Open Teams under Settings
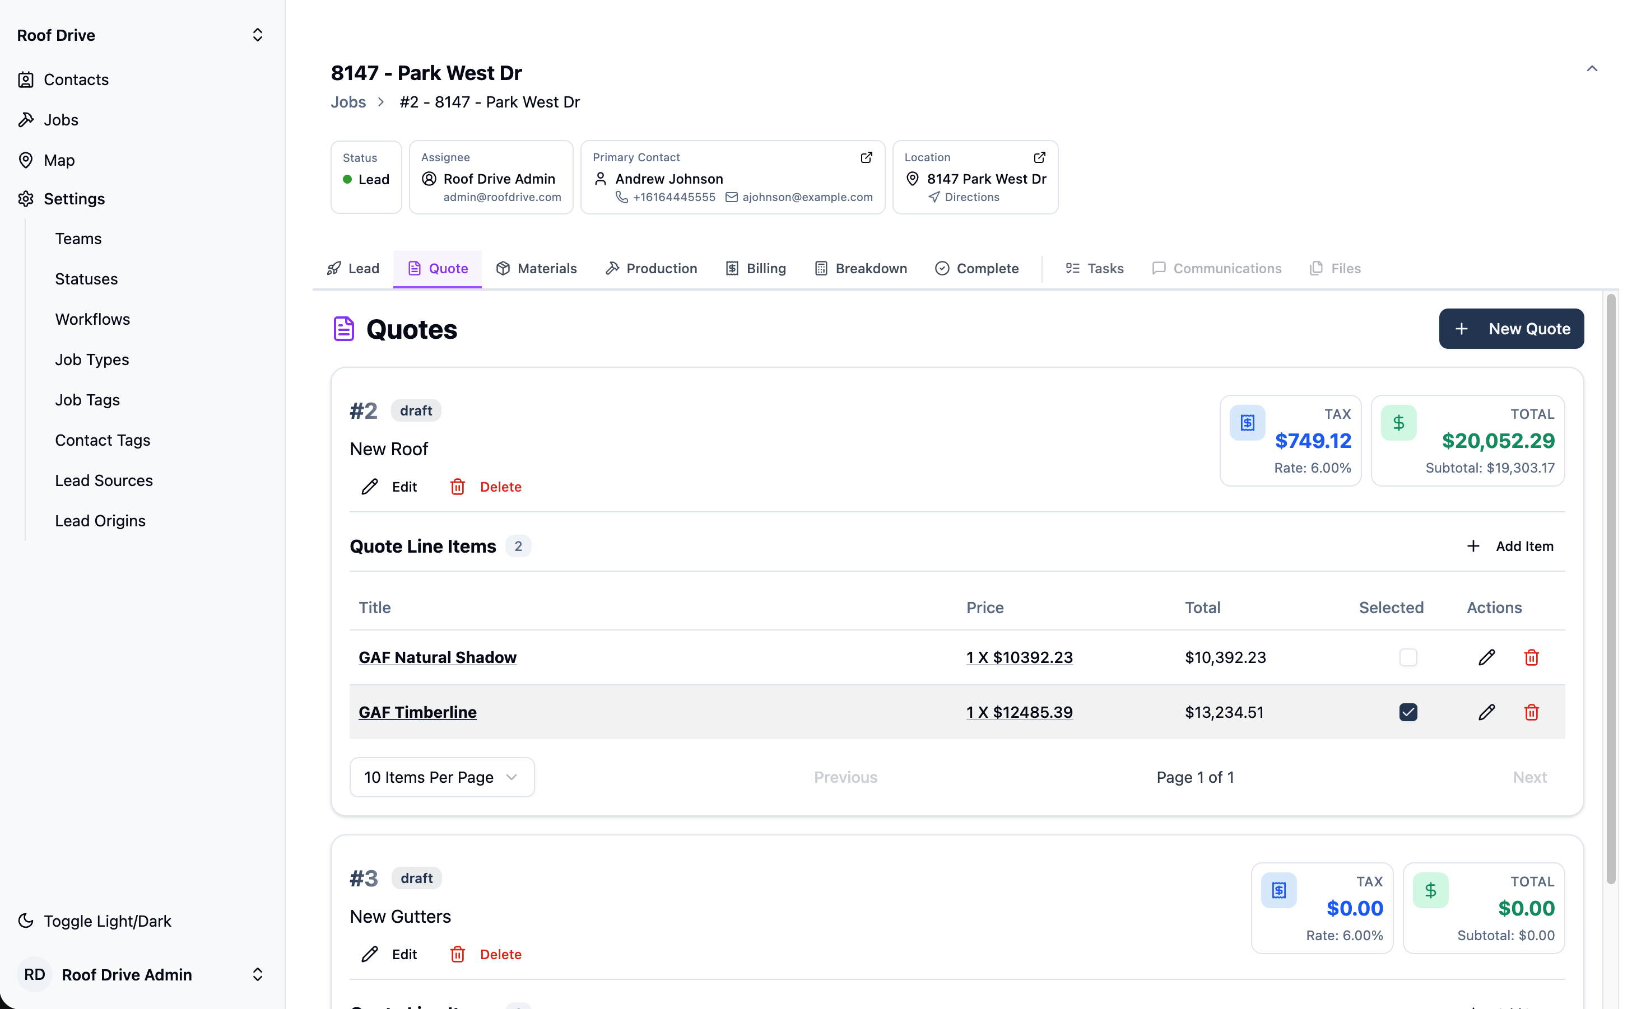Viewport: 1646px width, 1009px height. (x=78, y=239)
